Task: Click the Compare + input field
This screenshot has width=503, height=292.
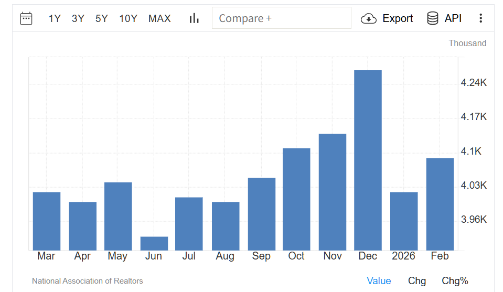Action: tap(281, 18)
